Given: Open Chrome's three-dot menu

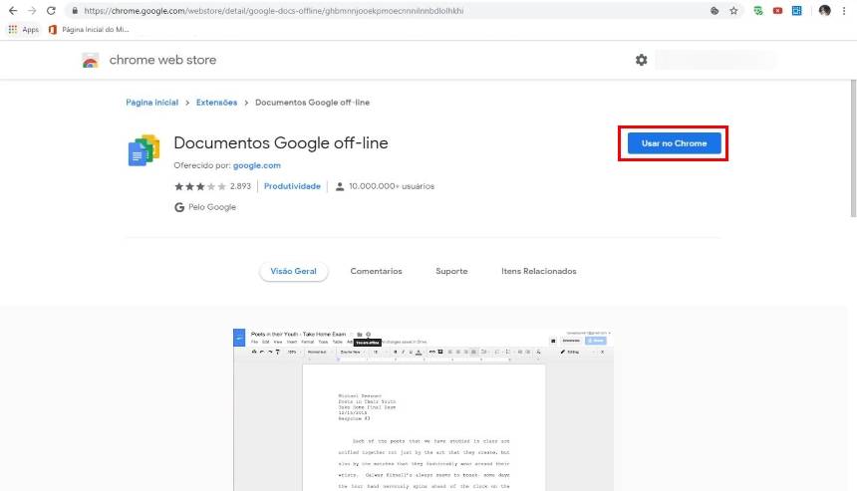Looking at the screenshot, I should (844, 10).
